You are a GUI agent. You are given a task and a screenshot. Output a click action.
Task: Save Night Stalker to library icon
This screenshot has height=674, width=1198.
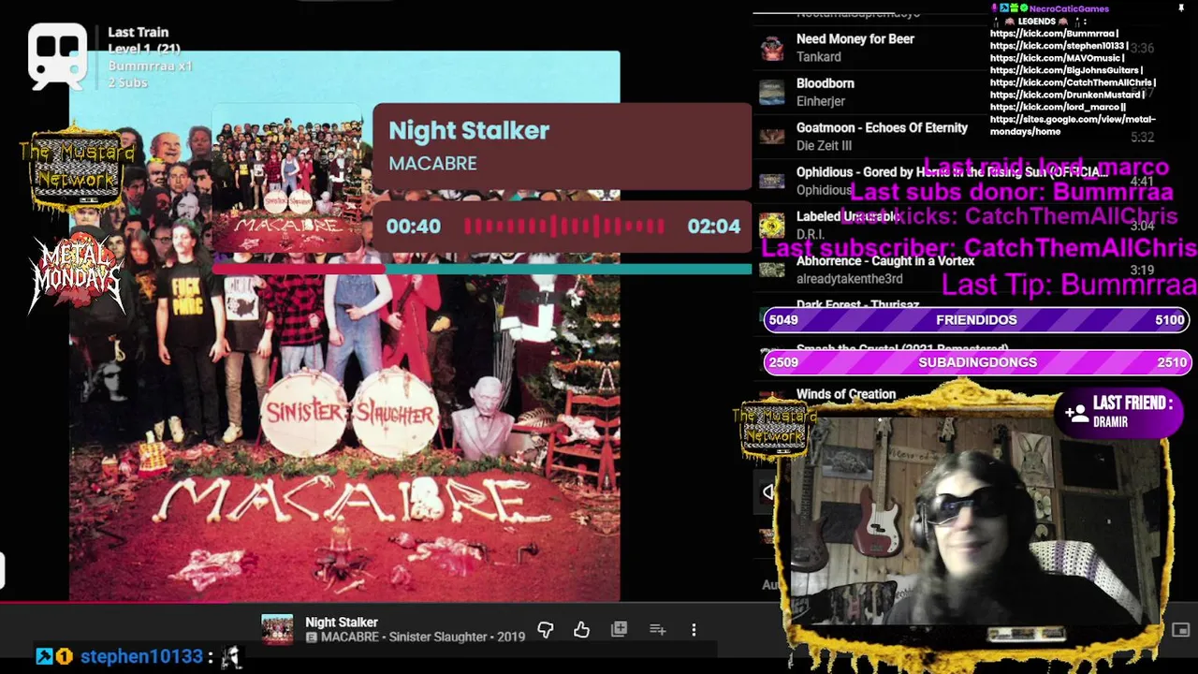click(619, 630)
